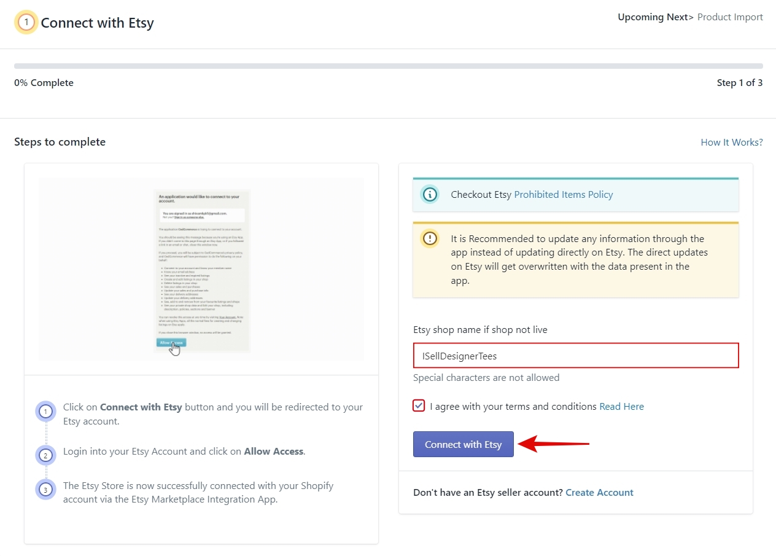The width and height of the screenshot is (776, 556).
Task: Click the 'Special characters are not allowed' hint
Action: coord(486,378)
